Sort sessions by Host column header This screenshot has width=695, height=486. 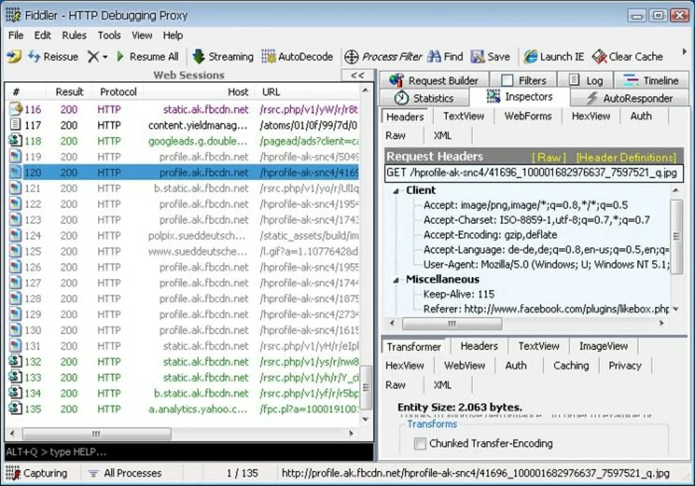pos(200,92)
